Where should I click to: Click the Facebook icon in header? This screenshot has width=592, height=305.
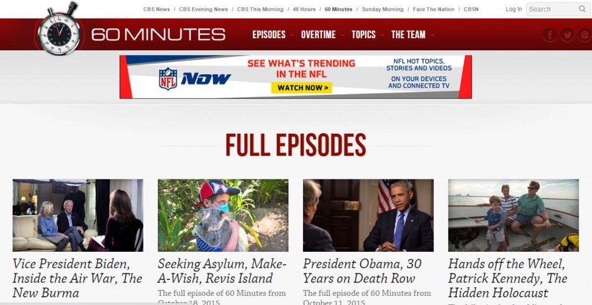click(550, 35)
